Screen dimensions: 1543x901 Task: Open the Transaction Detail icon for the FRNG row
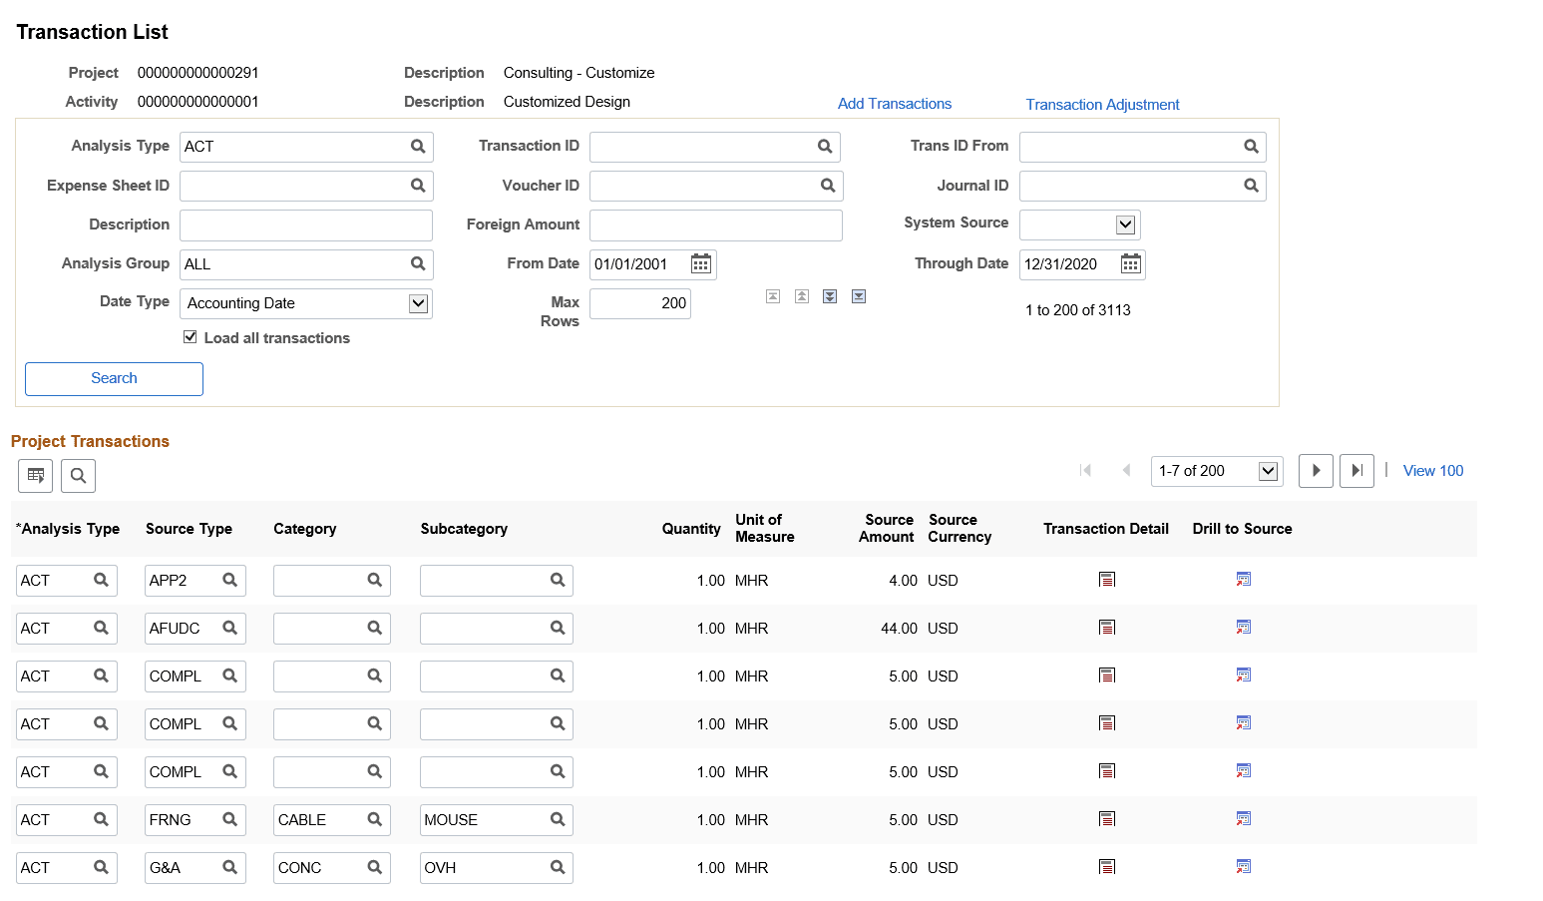[1106, 818]
